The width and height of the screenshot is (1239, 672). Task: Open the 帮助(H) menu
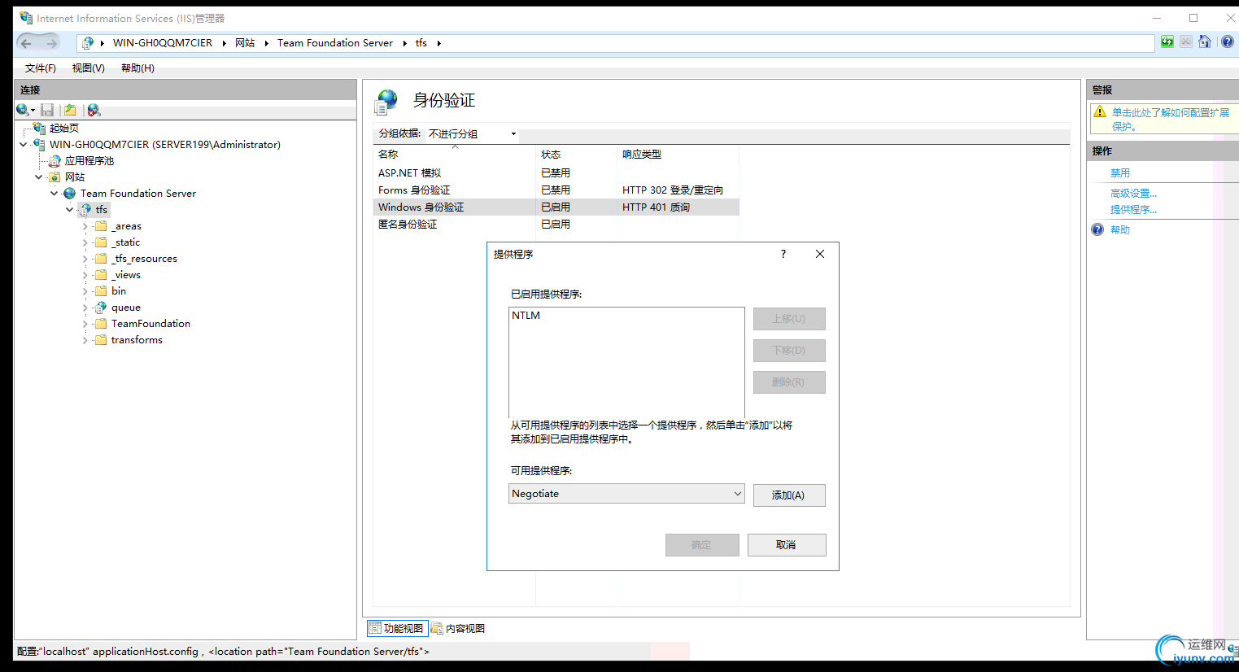pyautogui.click(x=137, y=68)
